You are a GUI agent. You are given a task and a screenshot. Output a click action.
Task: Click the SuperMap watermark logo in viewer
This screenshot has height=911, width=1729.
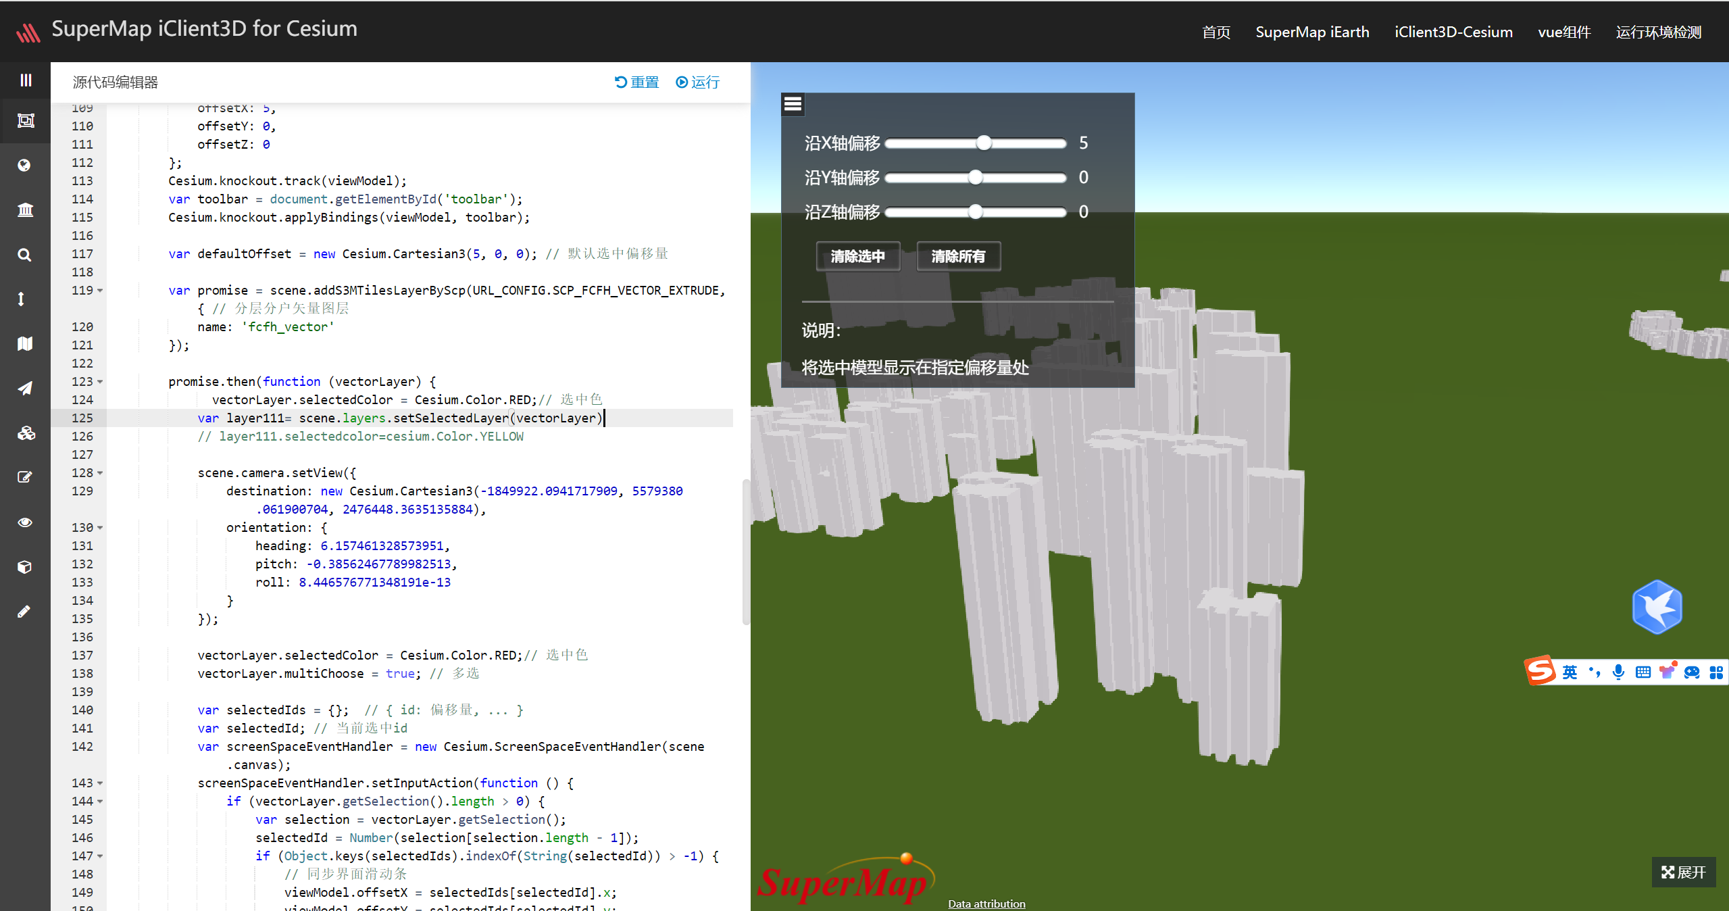846,879
